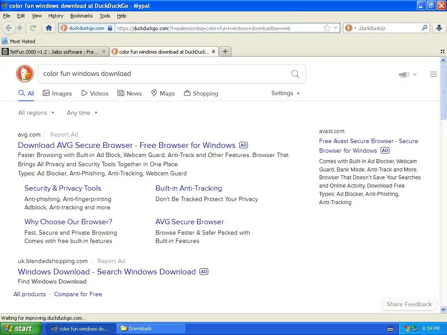The image size is (447, 335).
Task: Switch to Shopping results
Action: 201,93
